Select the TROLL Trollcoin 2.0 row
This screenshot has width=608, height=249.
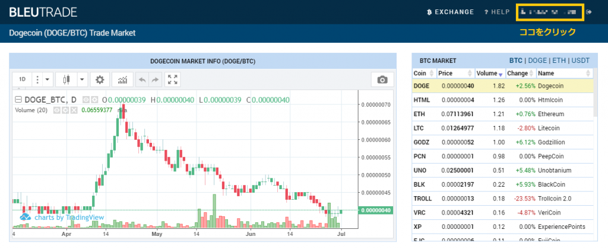click(x=502, y=199)
